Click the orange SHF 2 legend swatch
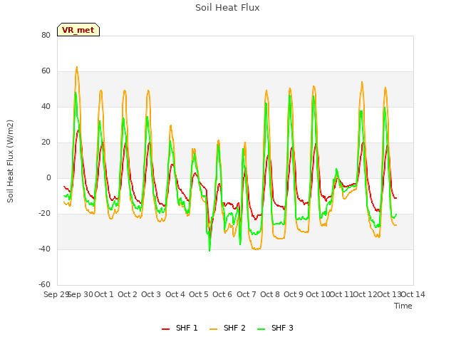 (213, 329)
